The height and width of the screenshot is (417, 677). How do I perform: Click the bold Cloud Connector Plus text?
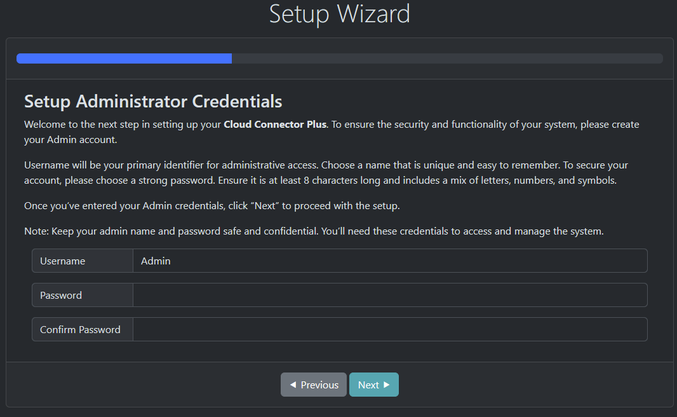[275, 124]
